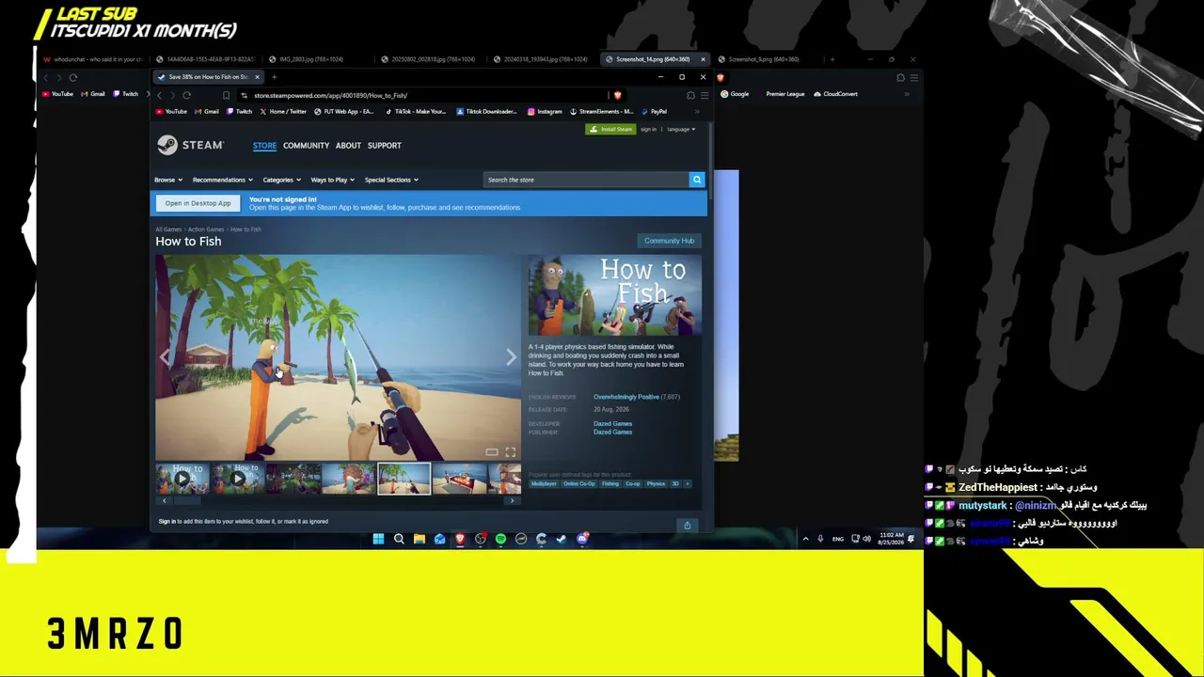Open the Overwhelmingly Positive reviews link
The width and height of the screenshot is (1204, 677).
626,397
